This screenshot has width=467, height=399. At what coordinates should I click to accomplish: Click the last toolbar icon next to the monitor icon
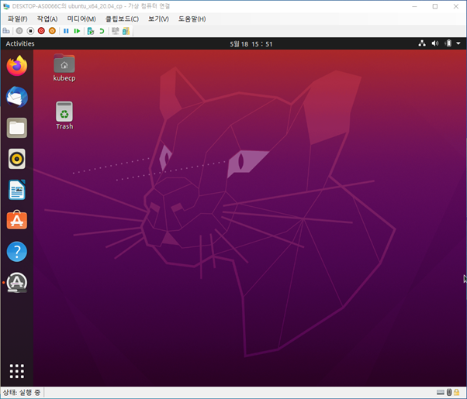126,31
